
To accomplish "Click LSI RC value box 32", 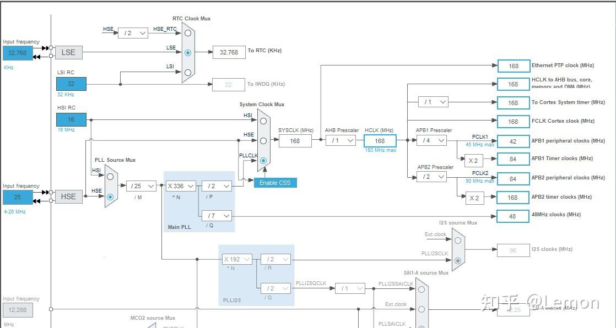I will tap(71, 84).
